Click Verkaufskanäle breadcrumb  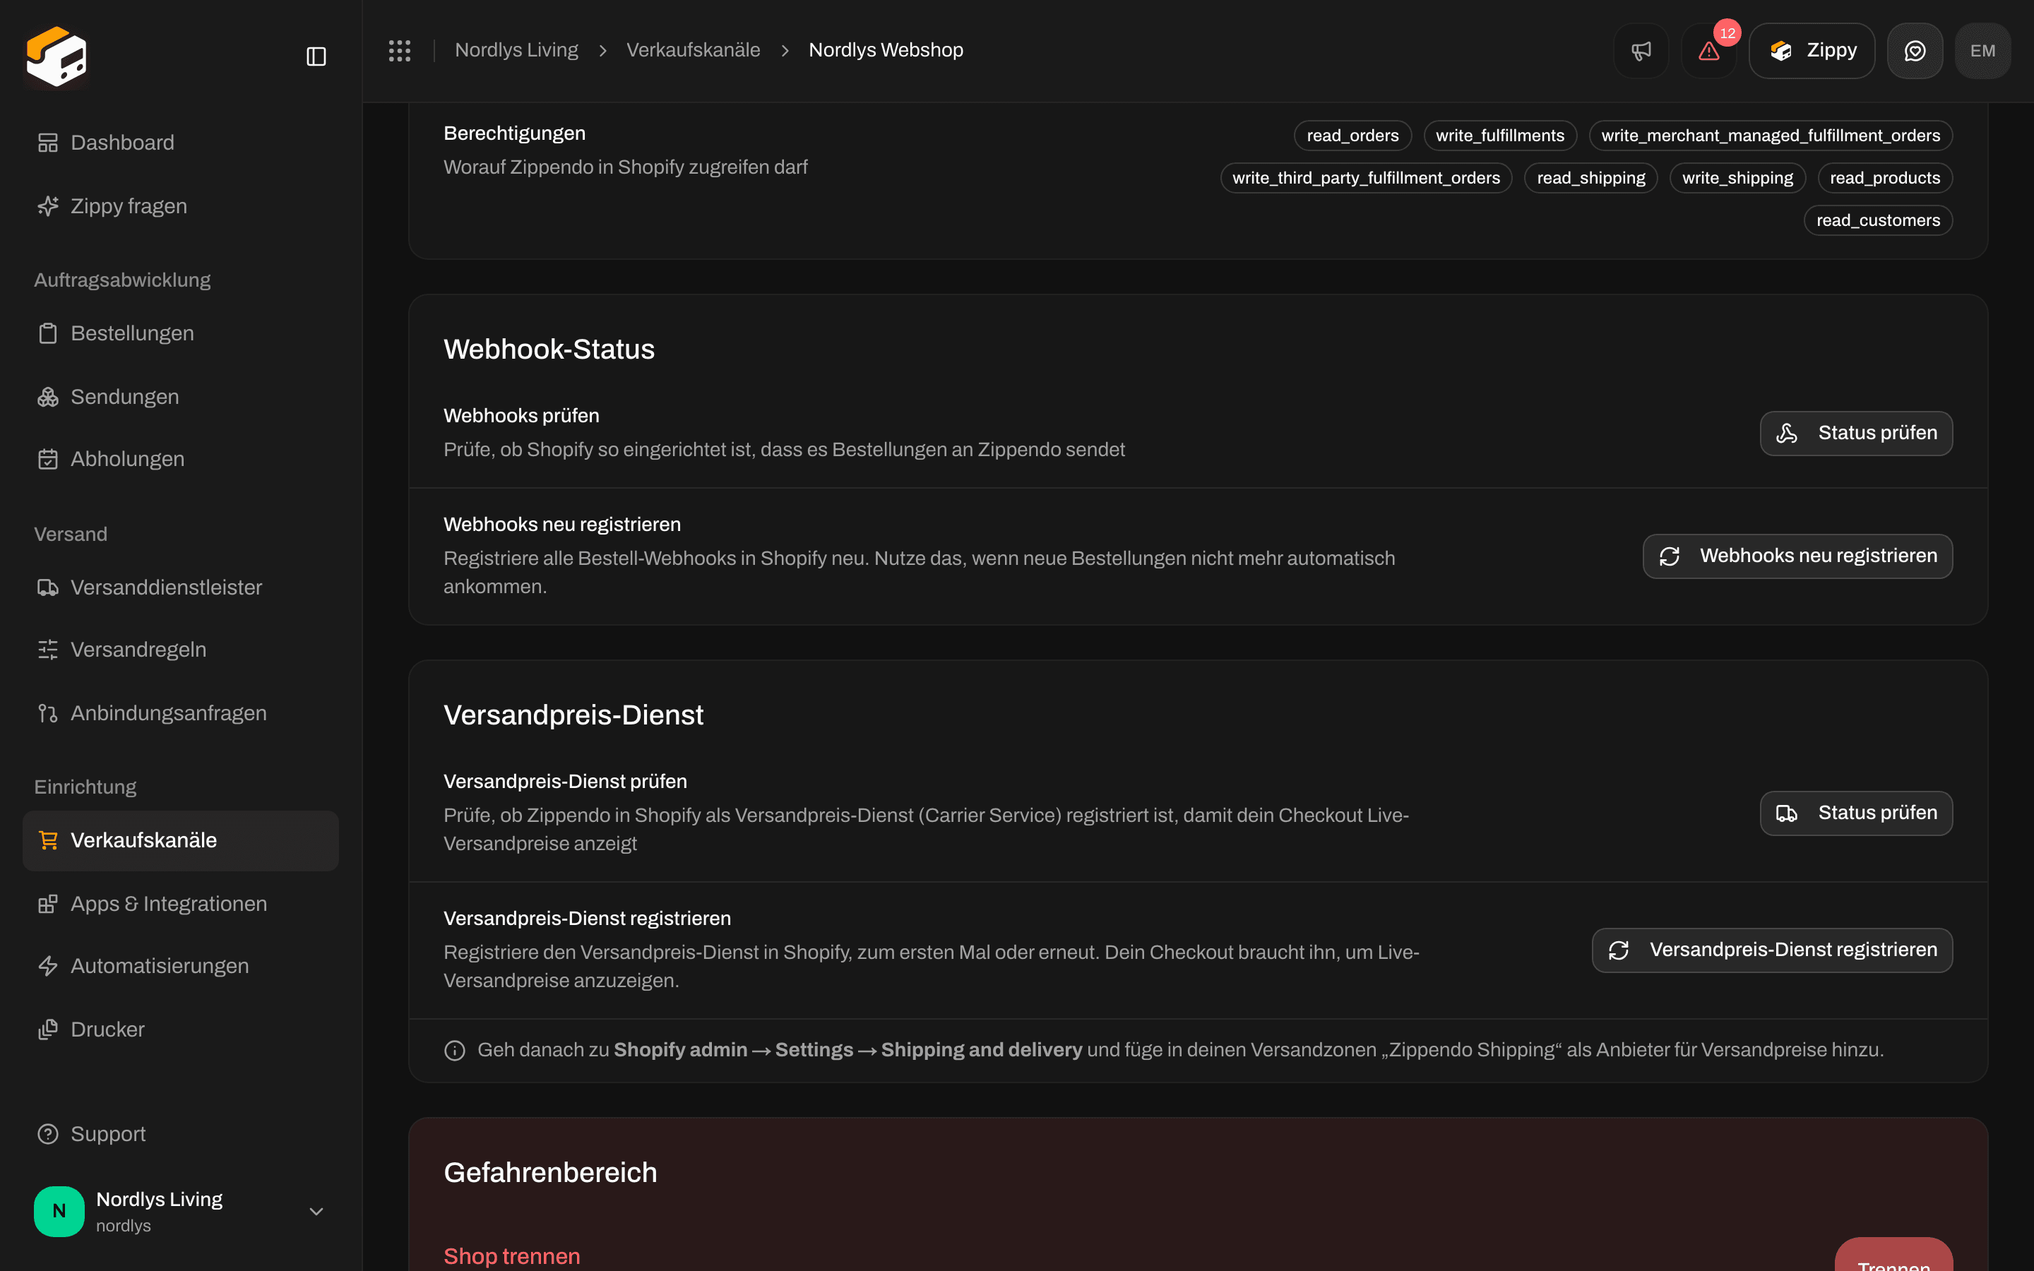(x=694, y=50)
